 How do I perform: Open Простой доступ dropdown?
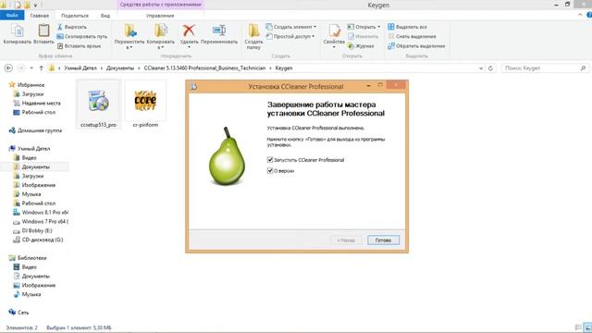pyautogui.click(x=290, y=36)
